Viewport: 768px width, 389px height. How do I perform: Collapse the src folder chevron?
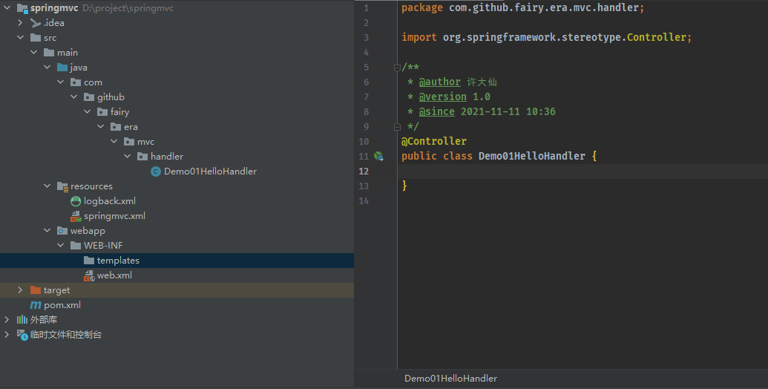(21, 37)
